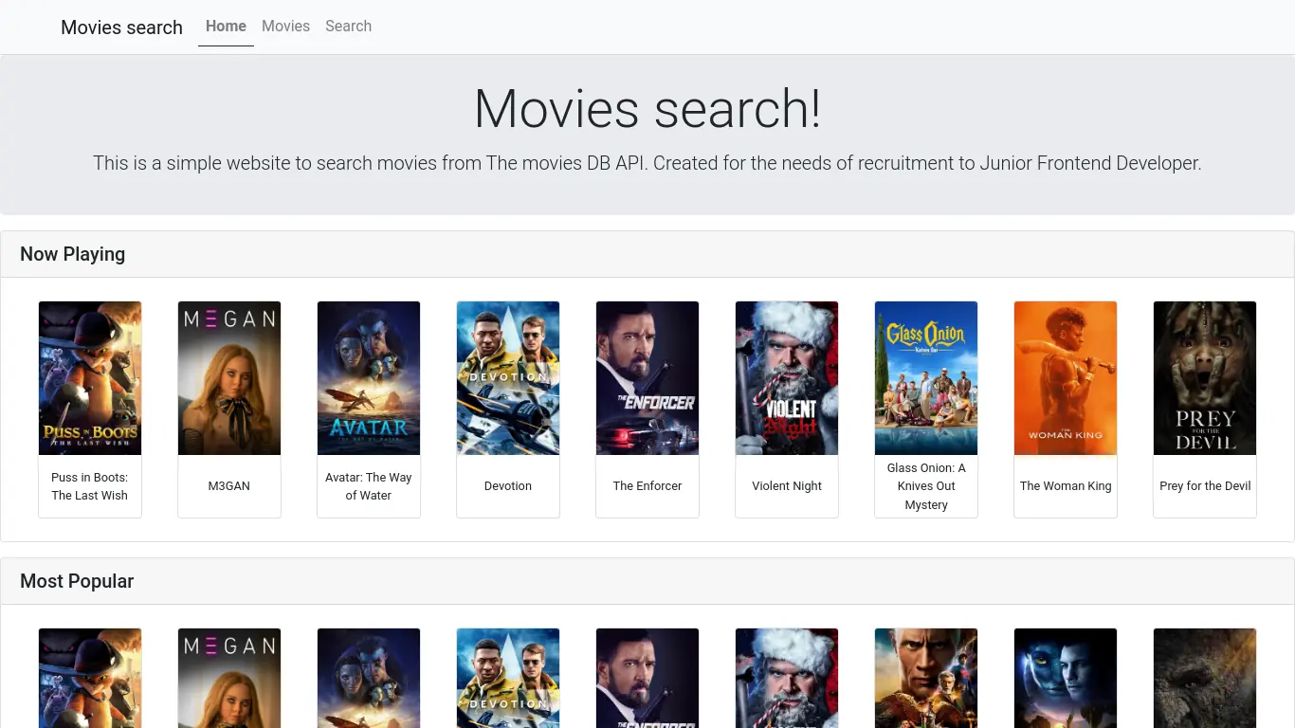Open M3GAN poster in Most Popular
The image size is (1295, 728).
tap(229, 679)
